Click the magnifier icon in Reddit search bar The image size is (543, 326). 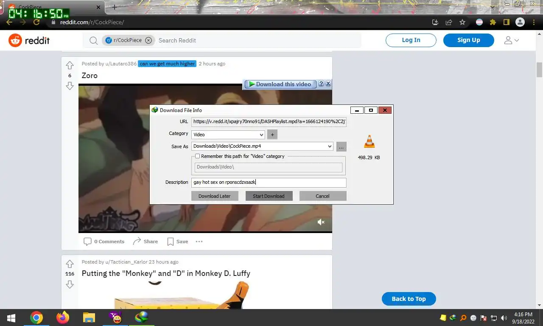coord(93,40)
